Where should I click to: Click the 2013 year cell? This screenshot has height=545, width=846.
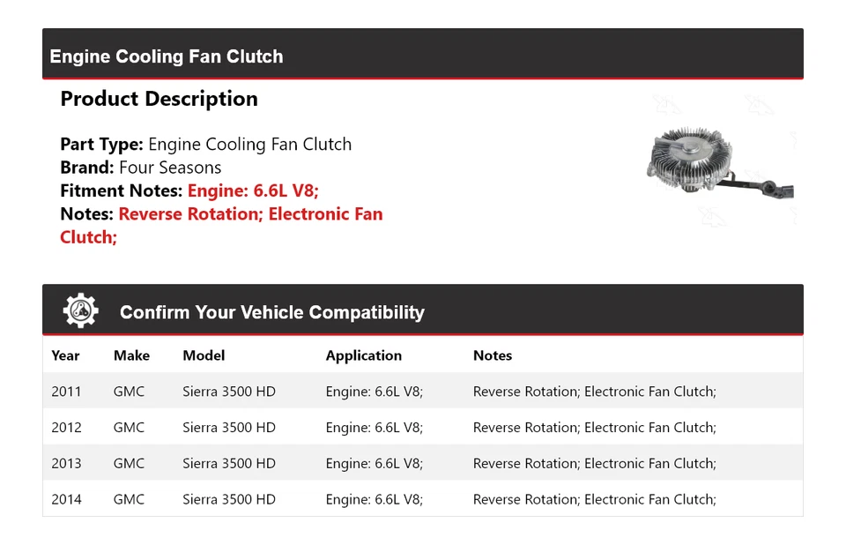pos(66,464)
